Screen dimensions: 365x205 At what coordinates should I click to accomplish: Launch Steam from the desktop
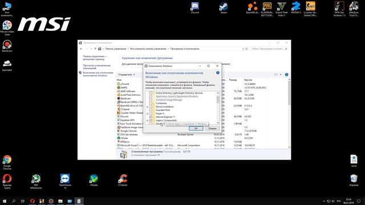[x=224, y=7]
